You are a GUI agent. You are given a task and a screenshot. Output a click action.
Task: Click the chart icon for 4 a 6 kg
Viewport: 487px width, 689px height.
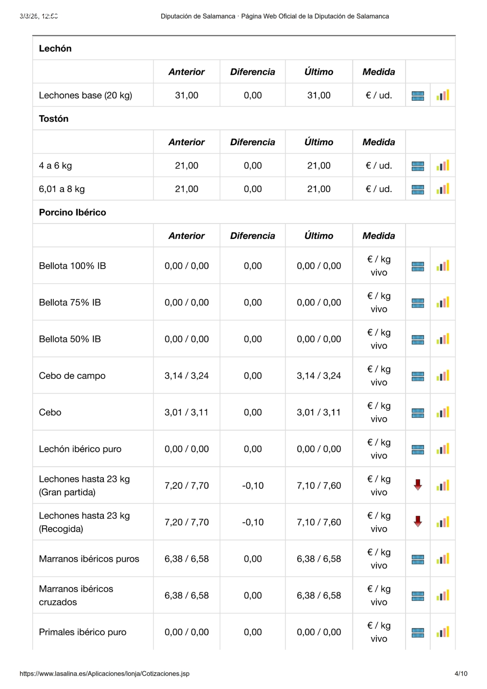pyautogui.click(x=443, y=165)
